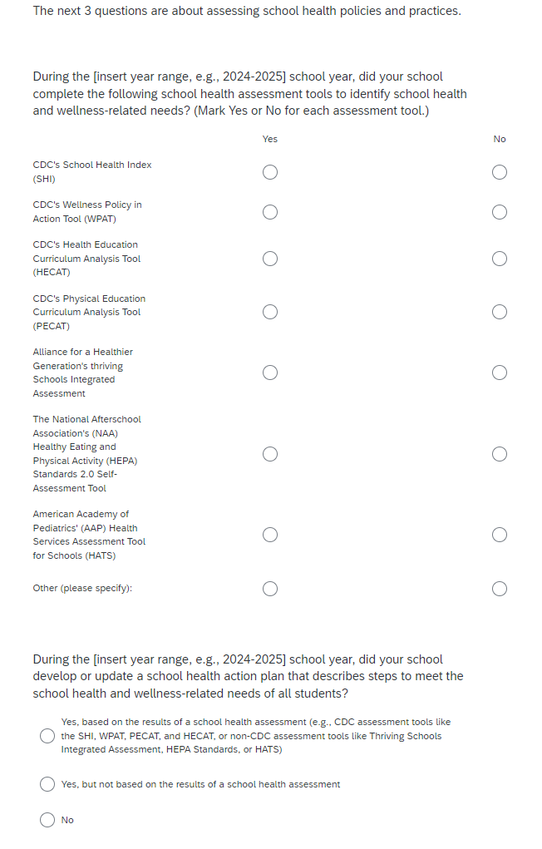Mark No for Wellness Policy in Action Tool
The image size is (542, 849).
pos(499,212)
